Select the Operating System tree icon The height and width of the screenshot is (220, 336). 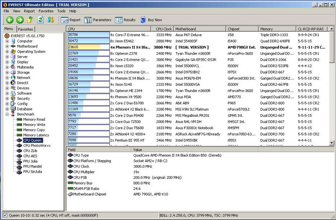tap(13, 52)
